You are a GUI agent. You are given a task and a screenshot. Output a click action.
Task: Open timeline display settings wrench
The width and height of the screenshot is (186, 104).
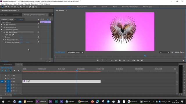[x=19, y=70]
